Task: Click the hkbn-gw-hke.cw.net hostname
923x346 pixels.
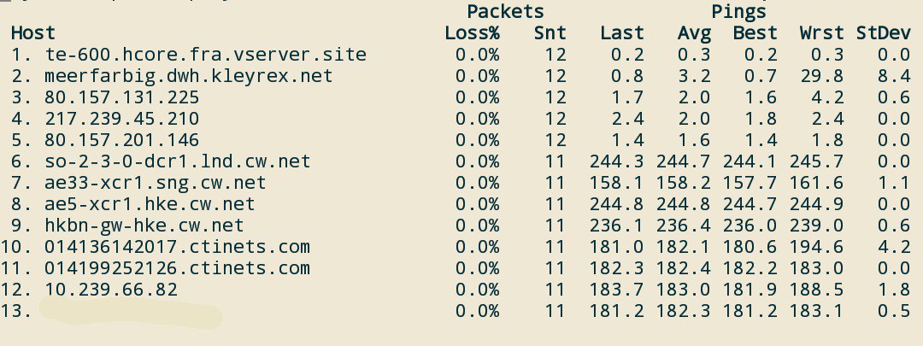Action: click(x=144, y=226)
